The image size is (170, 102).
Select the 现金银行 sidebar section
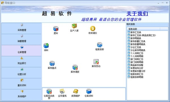[22, 62]
